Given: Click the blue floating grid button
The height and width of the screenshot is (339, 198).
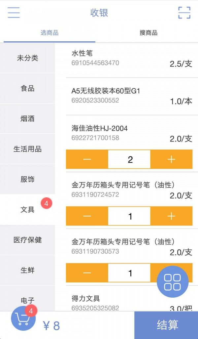Looking at the screenshot, I should (x=173, y=281).
